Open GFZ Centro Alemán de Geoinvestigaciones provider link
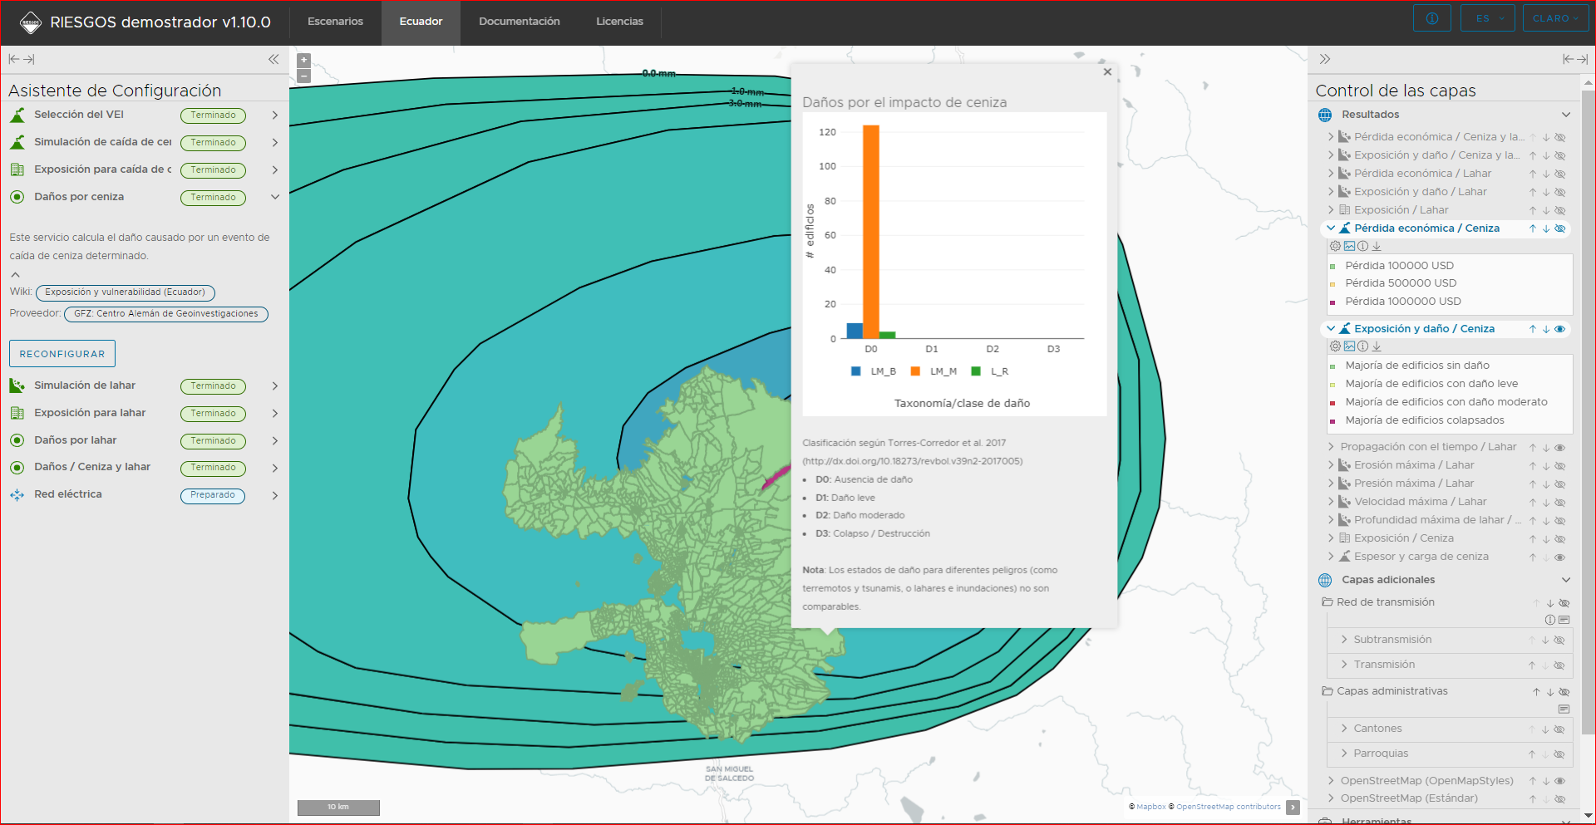 coord(166,314)
